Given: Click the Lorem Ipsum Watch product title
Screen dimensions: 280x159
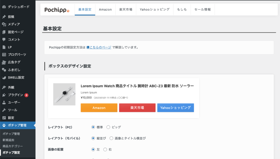Looking at the screenshot, I should (137, 86).
